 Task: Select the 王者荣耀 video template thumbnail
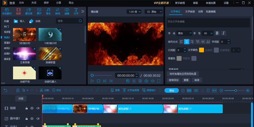click(x=24, y=54)
